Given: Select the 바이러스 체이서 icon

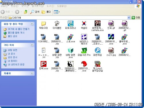Looking at the screenshot, I should click(x=84, y=37).
